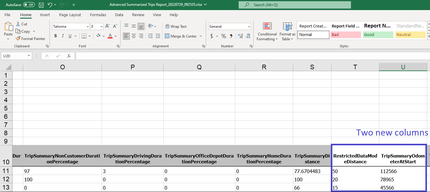Image resolution: width=430 pixels, height=192 pixels.
Task: Click the Cut scissors icon
Action: [x=18, y=24]
